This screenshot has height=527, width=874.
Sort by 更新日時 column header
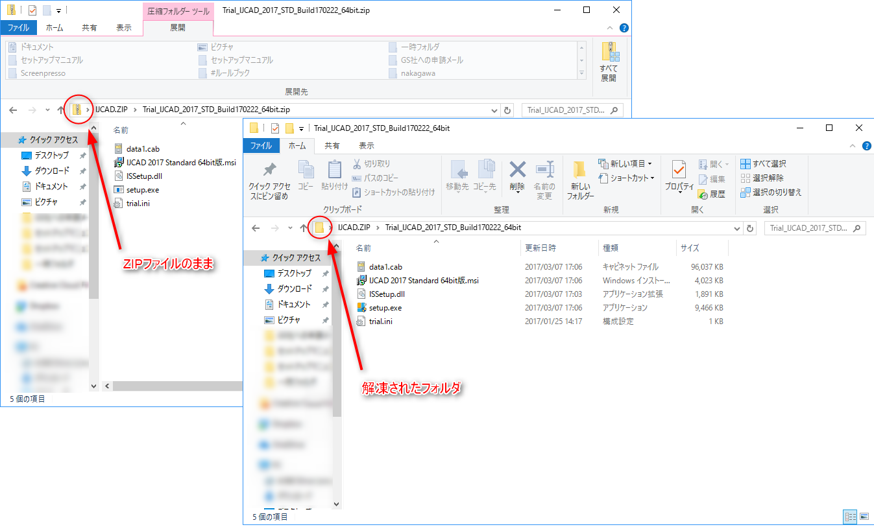pos(559,248)
